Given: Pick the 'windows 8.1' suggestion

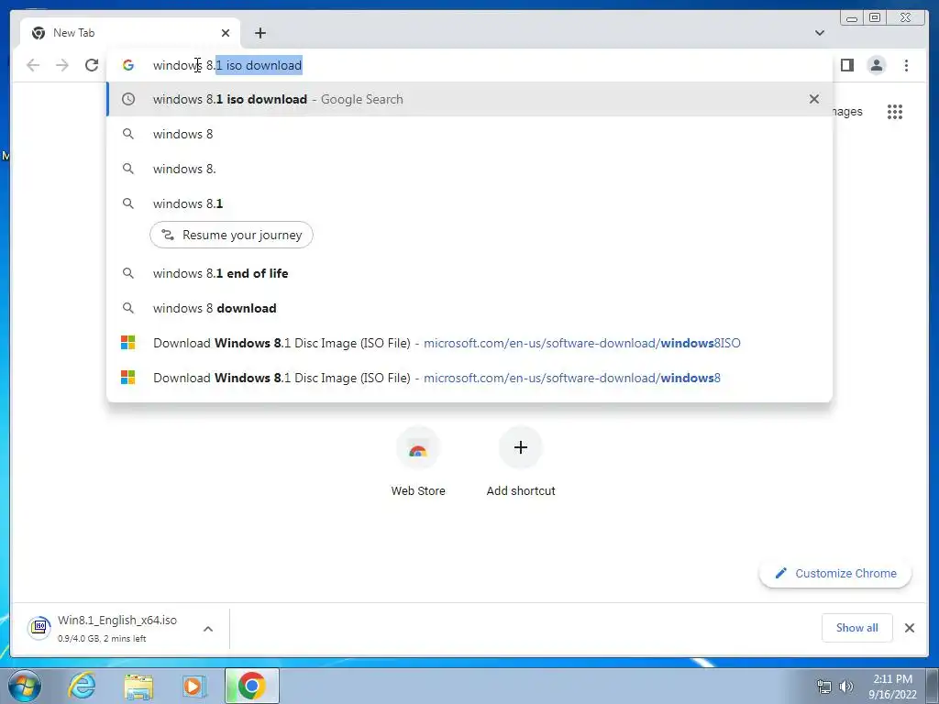Looking at the screenshot, I should pyautogui.click(x=469, y=203).
